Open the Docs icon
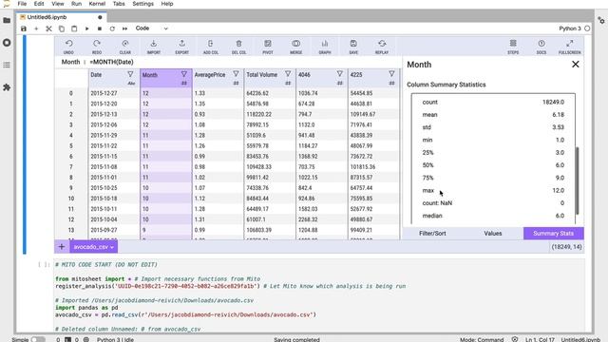 click(541, 44)
